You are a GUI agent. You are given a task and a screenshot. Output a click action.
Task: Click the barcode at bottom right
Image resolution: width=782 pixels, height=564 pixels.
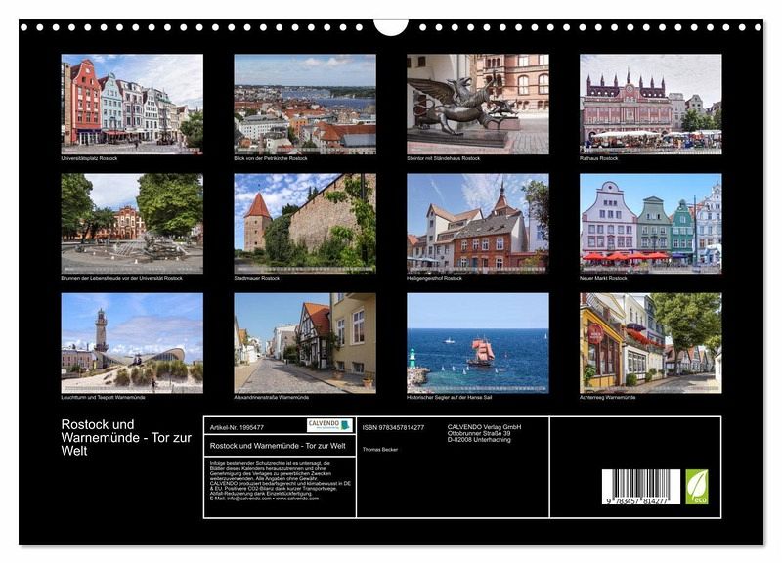click(640, 486)
